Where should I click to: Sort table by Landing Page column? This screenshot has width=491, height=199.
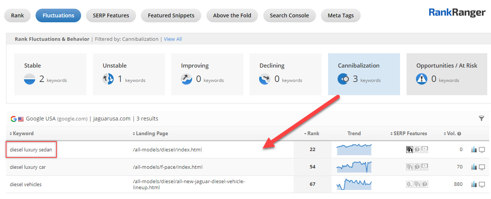(x=152, y=133)
